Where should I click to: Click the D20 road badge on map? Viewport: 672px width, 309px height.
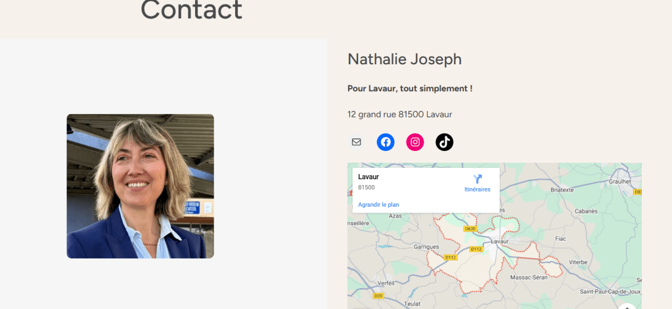[x=378, y=296]
